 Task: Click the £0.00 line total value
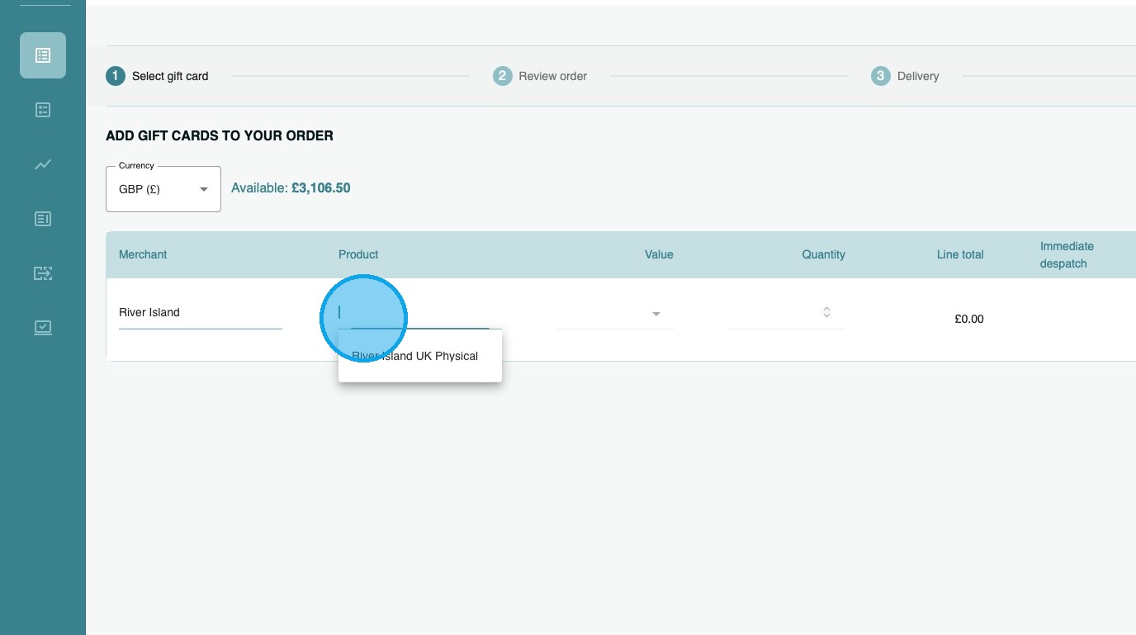(969, 319)
